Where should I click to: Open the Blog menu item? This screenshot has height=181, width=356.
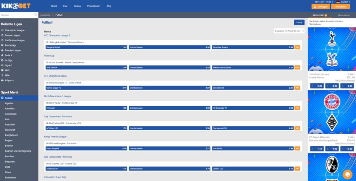pos(109,6)
